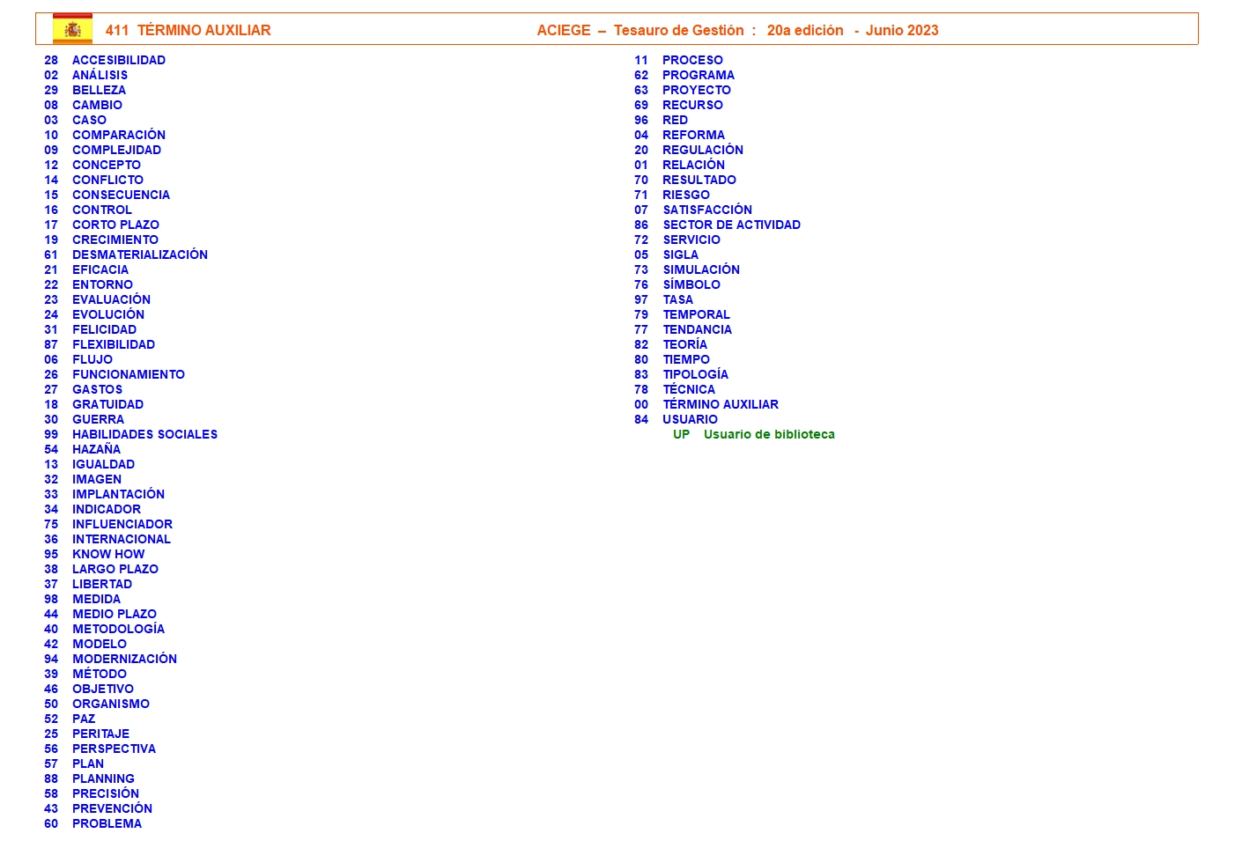
Task: Select green 'Usuario de biblioteca' synonym
Action: pos(768,434)
